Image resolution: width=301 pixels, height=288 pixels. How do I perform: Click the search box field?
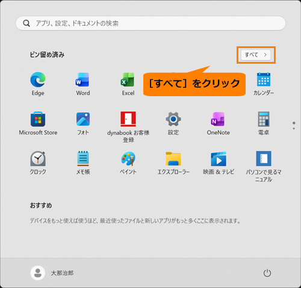[150, 23]
